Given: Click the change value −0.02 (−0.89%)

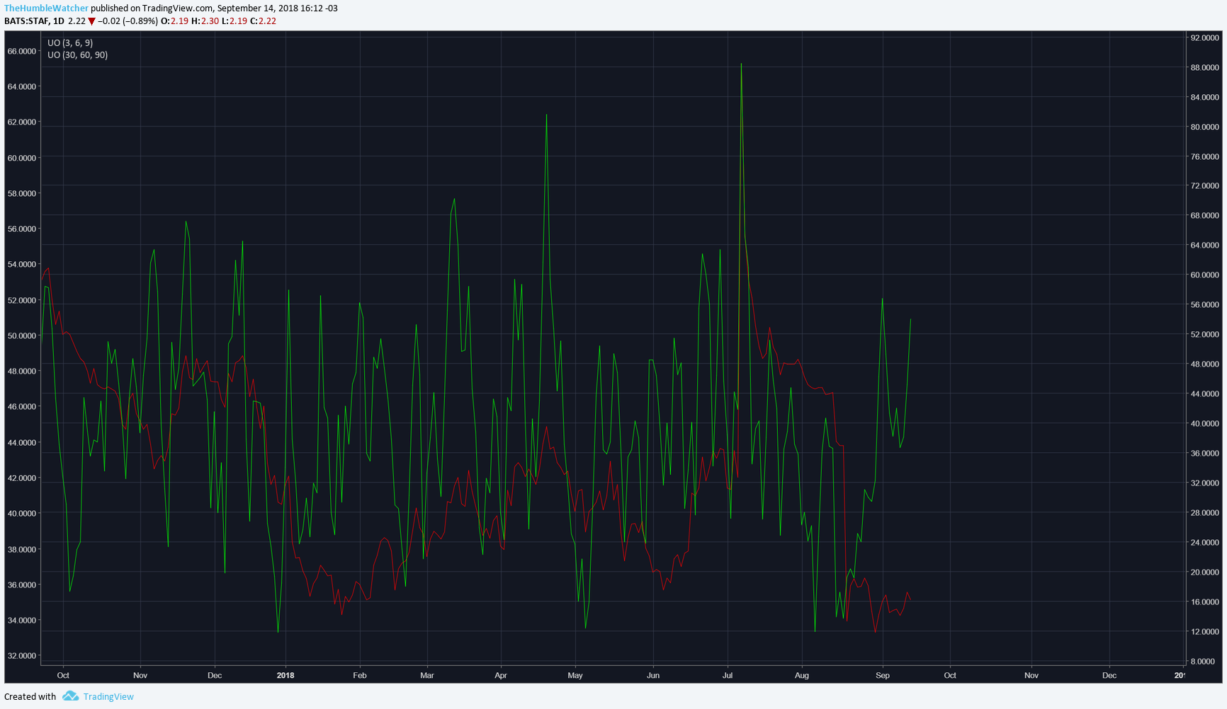Looking at the screenshot, I should (x=128, y=21).
